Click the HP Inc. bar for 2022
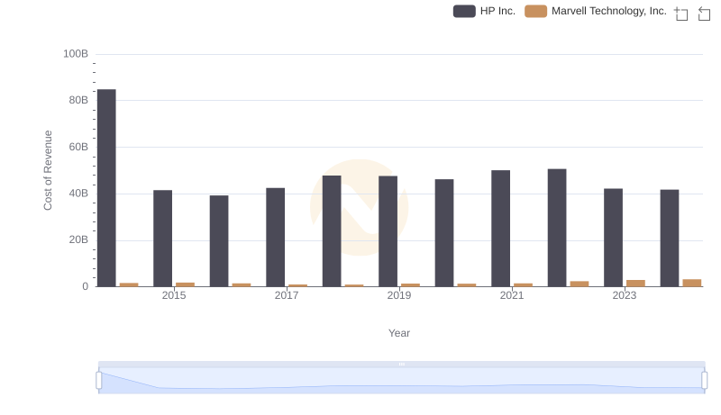The height and width of the screenshot is (415, 721). pos(557,228)
